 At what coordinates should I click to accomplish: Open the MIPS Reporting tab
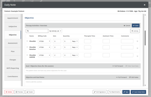click(13, 68)
